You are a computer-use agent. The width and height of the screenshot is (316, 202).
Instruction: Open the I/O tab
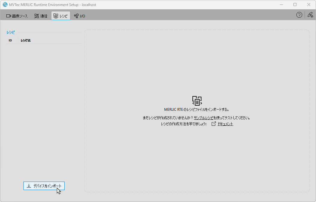[x=80, y=16]
